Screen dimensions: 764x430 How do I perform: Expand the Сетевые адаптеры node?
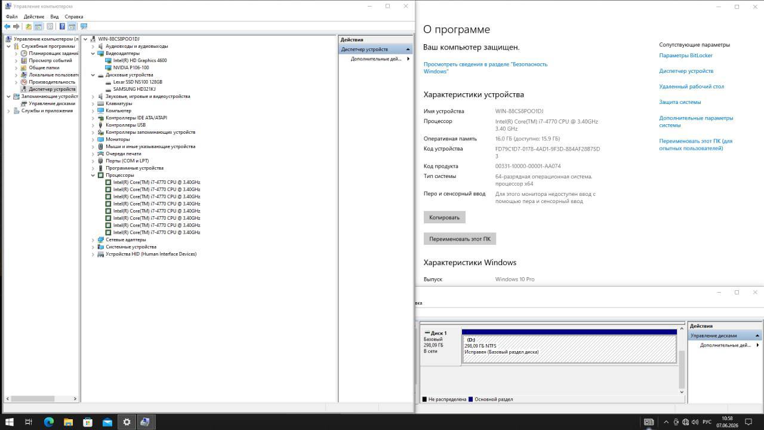pos(93,239)
